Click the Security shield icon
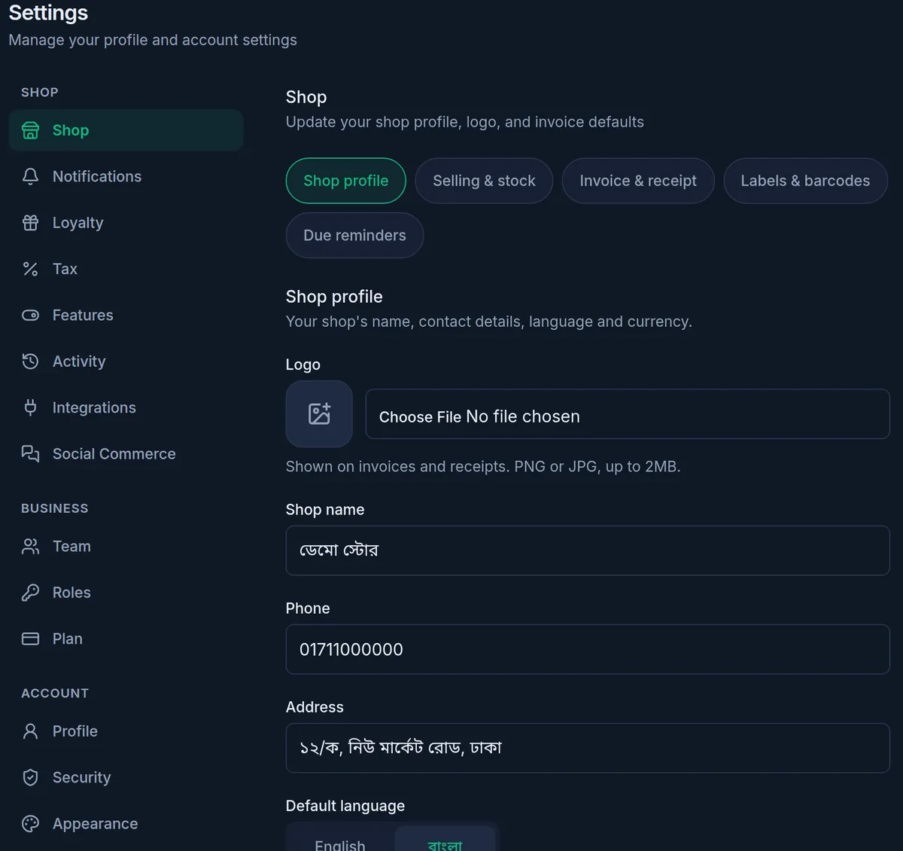 [x=30, y=777]
